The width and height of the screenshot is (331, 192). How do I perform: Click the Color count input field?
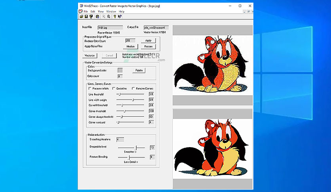tap(120, 77)
